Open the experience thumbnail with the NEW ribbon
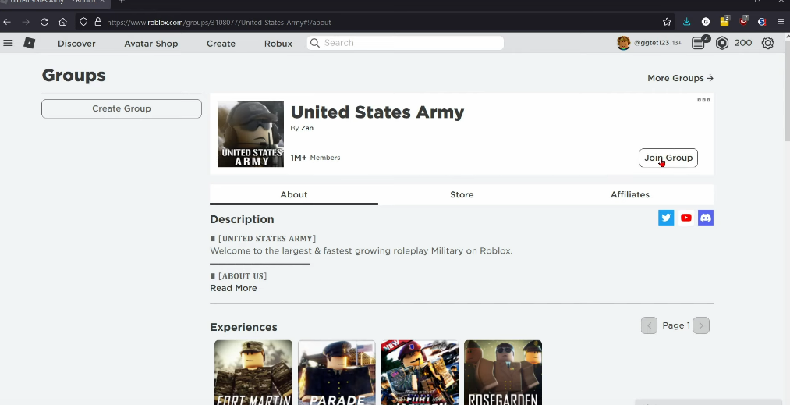 420,373
